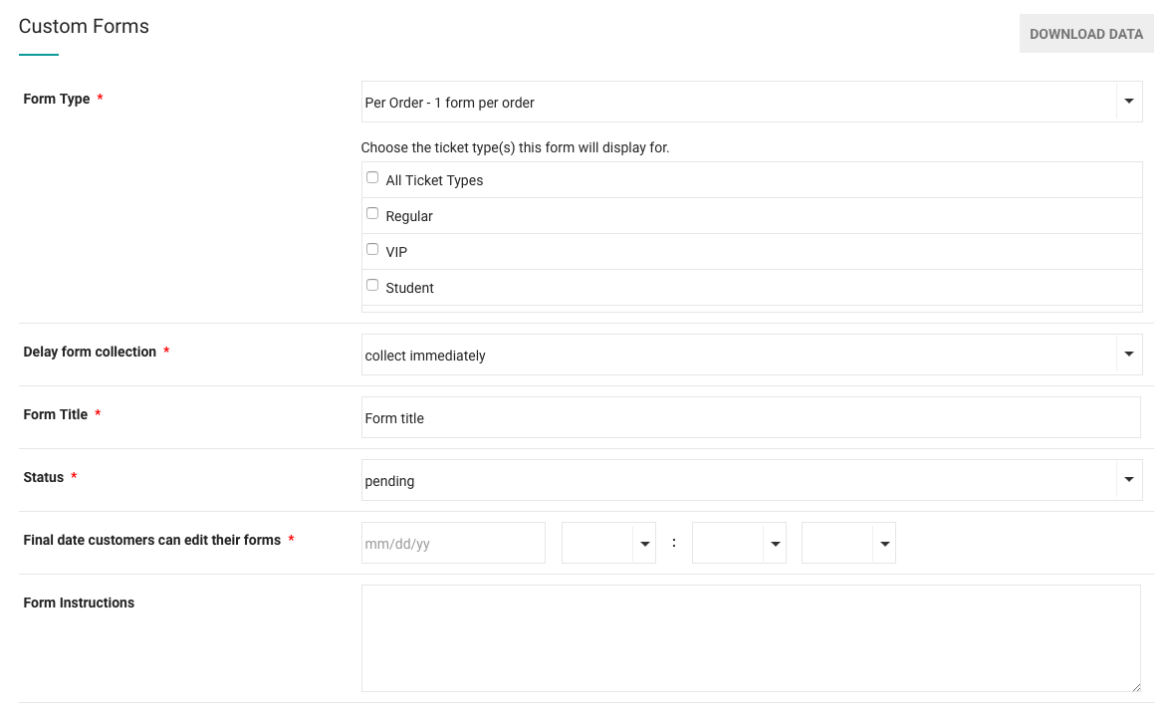Open the Form Type dropdown arrow
The height and width of the screenshot is (723, 1172).
pyautogui.click(x=1128, y=101)
